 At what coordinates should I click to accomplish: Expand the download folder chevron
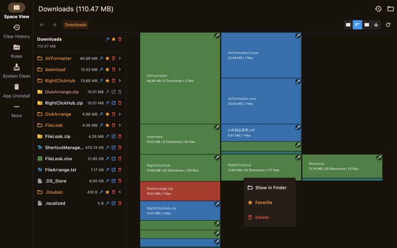tap(120, 69)
